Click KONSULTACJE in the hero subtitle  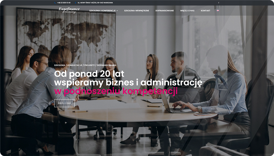click(75, 65)
